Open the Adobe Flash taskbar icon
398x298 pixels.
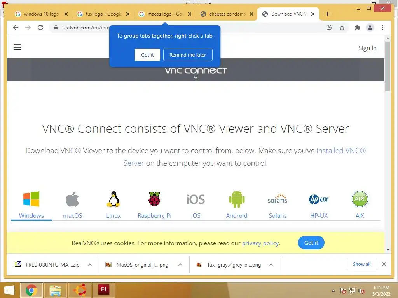click(x=103, y=289)
